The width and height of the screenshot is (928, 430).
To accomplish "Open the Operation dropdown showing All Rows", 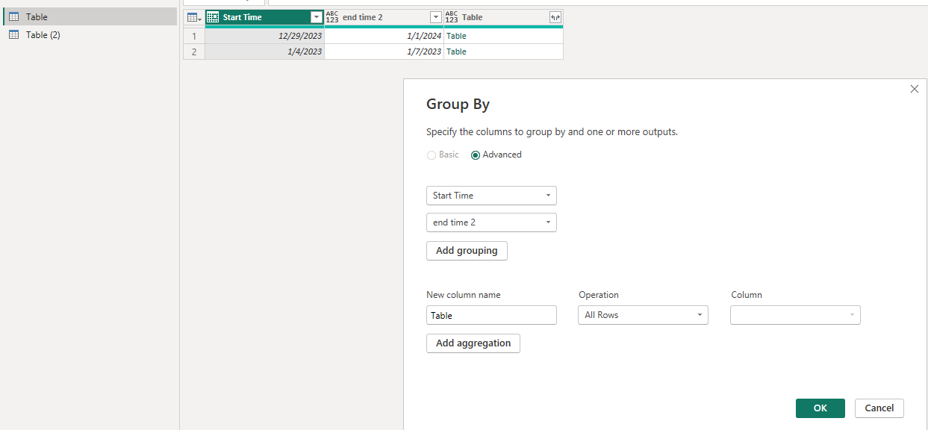I will point(644,315).
